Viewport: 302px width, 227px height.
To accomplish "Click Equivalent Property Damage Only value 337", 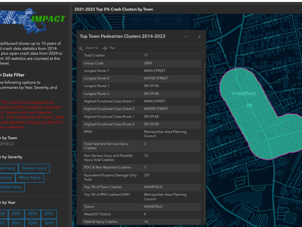I will pyautogui.click(x=147, y=175).
